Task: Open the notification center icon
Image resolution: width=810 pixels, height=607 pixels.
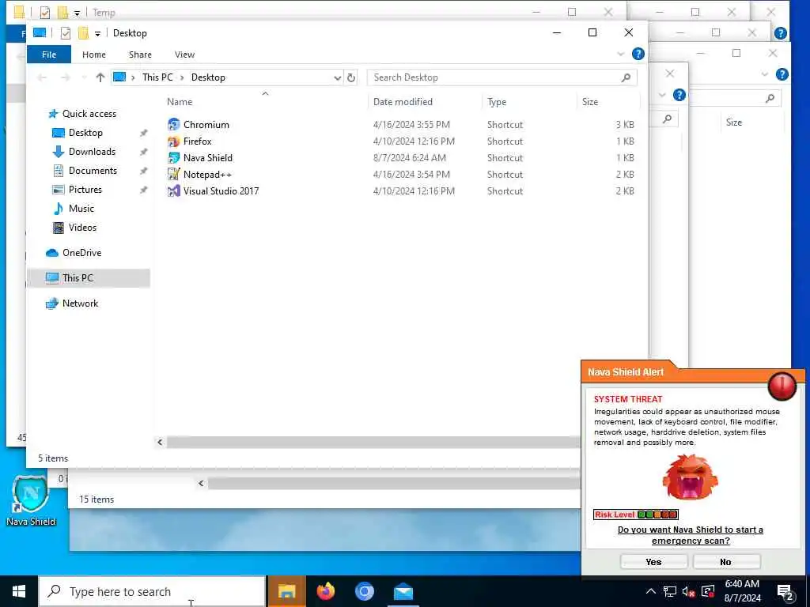Action: 785,592
